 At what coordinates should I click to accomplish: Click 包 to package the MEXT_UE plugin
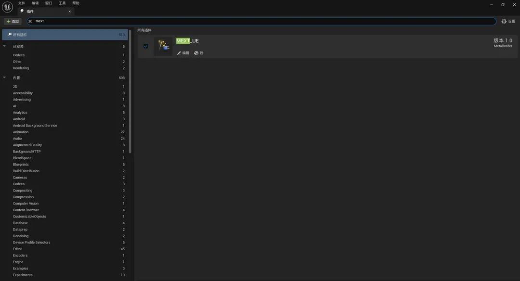pyautogui.click(x=199, y=53)
